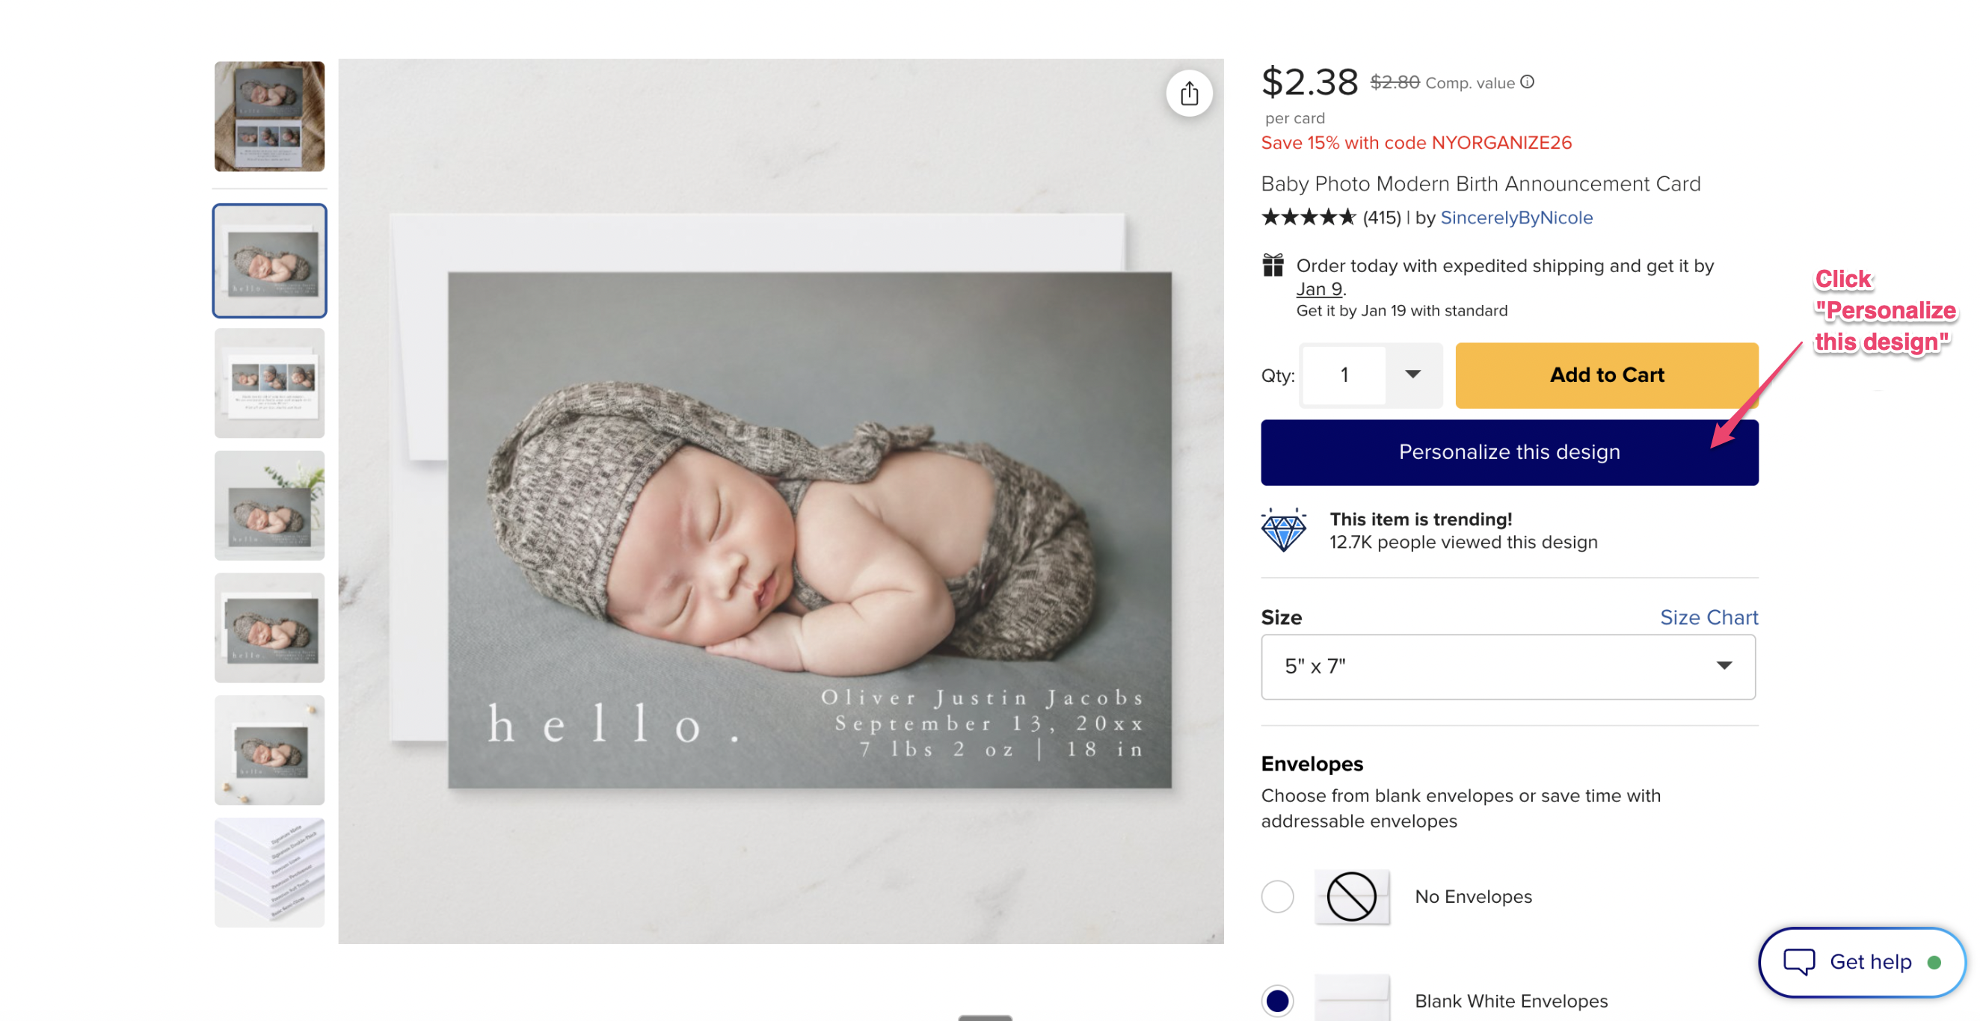
Task: Select the thumbnail showing three small photos
Action: click(269, 383)
